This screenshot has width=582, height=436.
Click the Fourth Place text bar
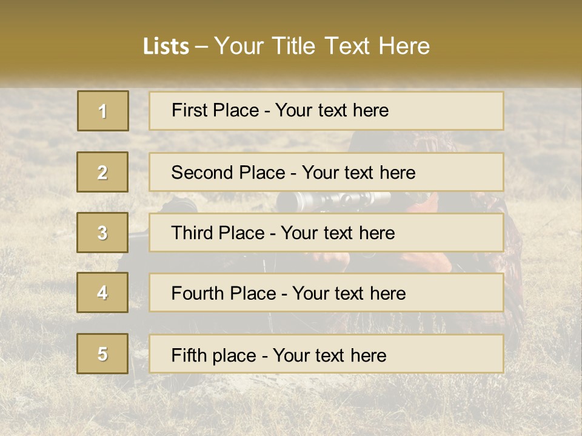326,293
